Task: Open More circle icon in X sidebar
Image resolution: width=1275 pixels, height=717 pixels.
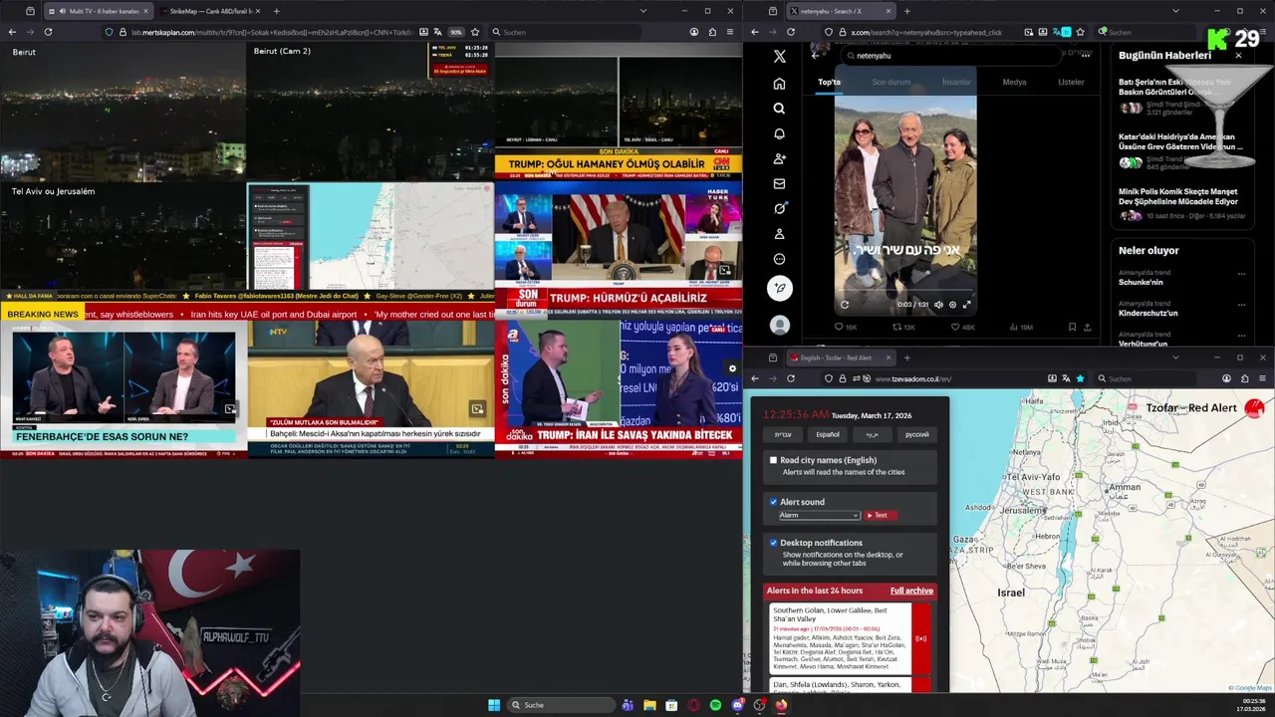Action: [x=779, y=259]
